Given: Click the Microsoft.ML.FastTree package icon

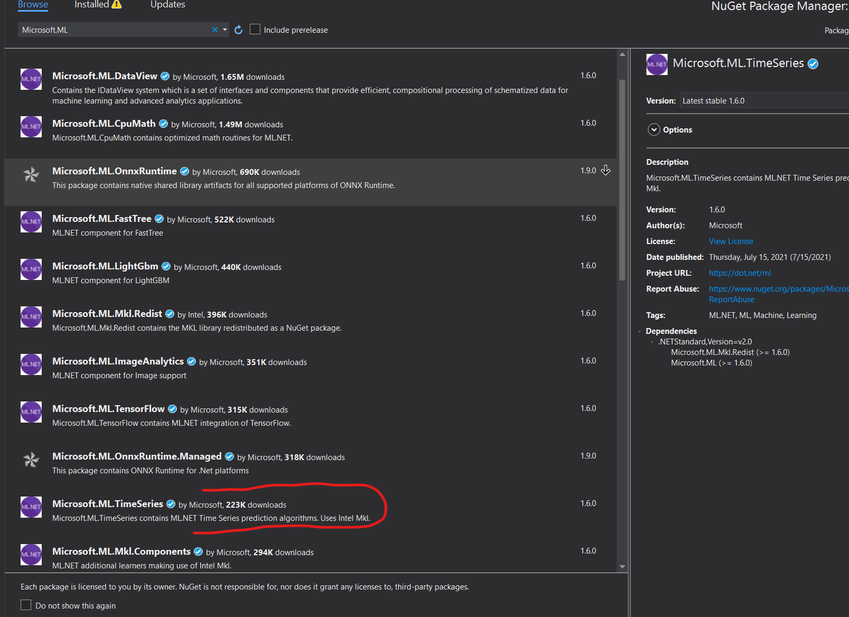Looking at the screenshot, I should click(31, 222).
